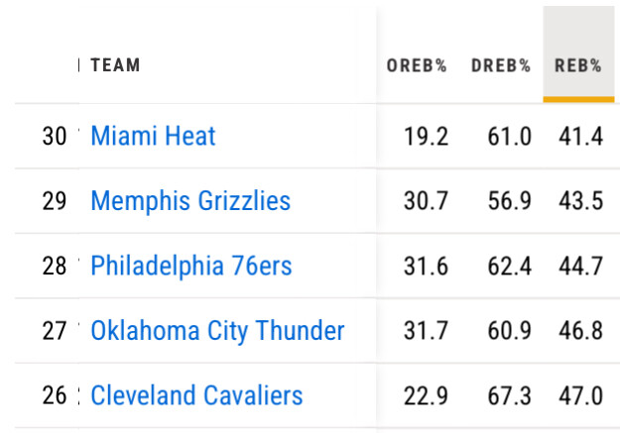The height and width of the screenshot is (433, 620).
Task: Click Oklahoma City Thunder's REB% value 46.8
Action: coord(581,331)
